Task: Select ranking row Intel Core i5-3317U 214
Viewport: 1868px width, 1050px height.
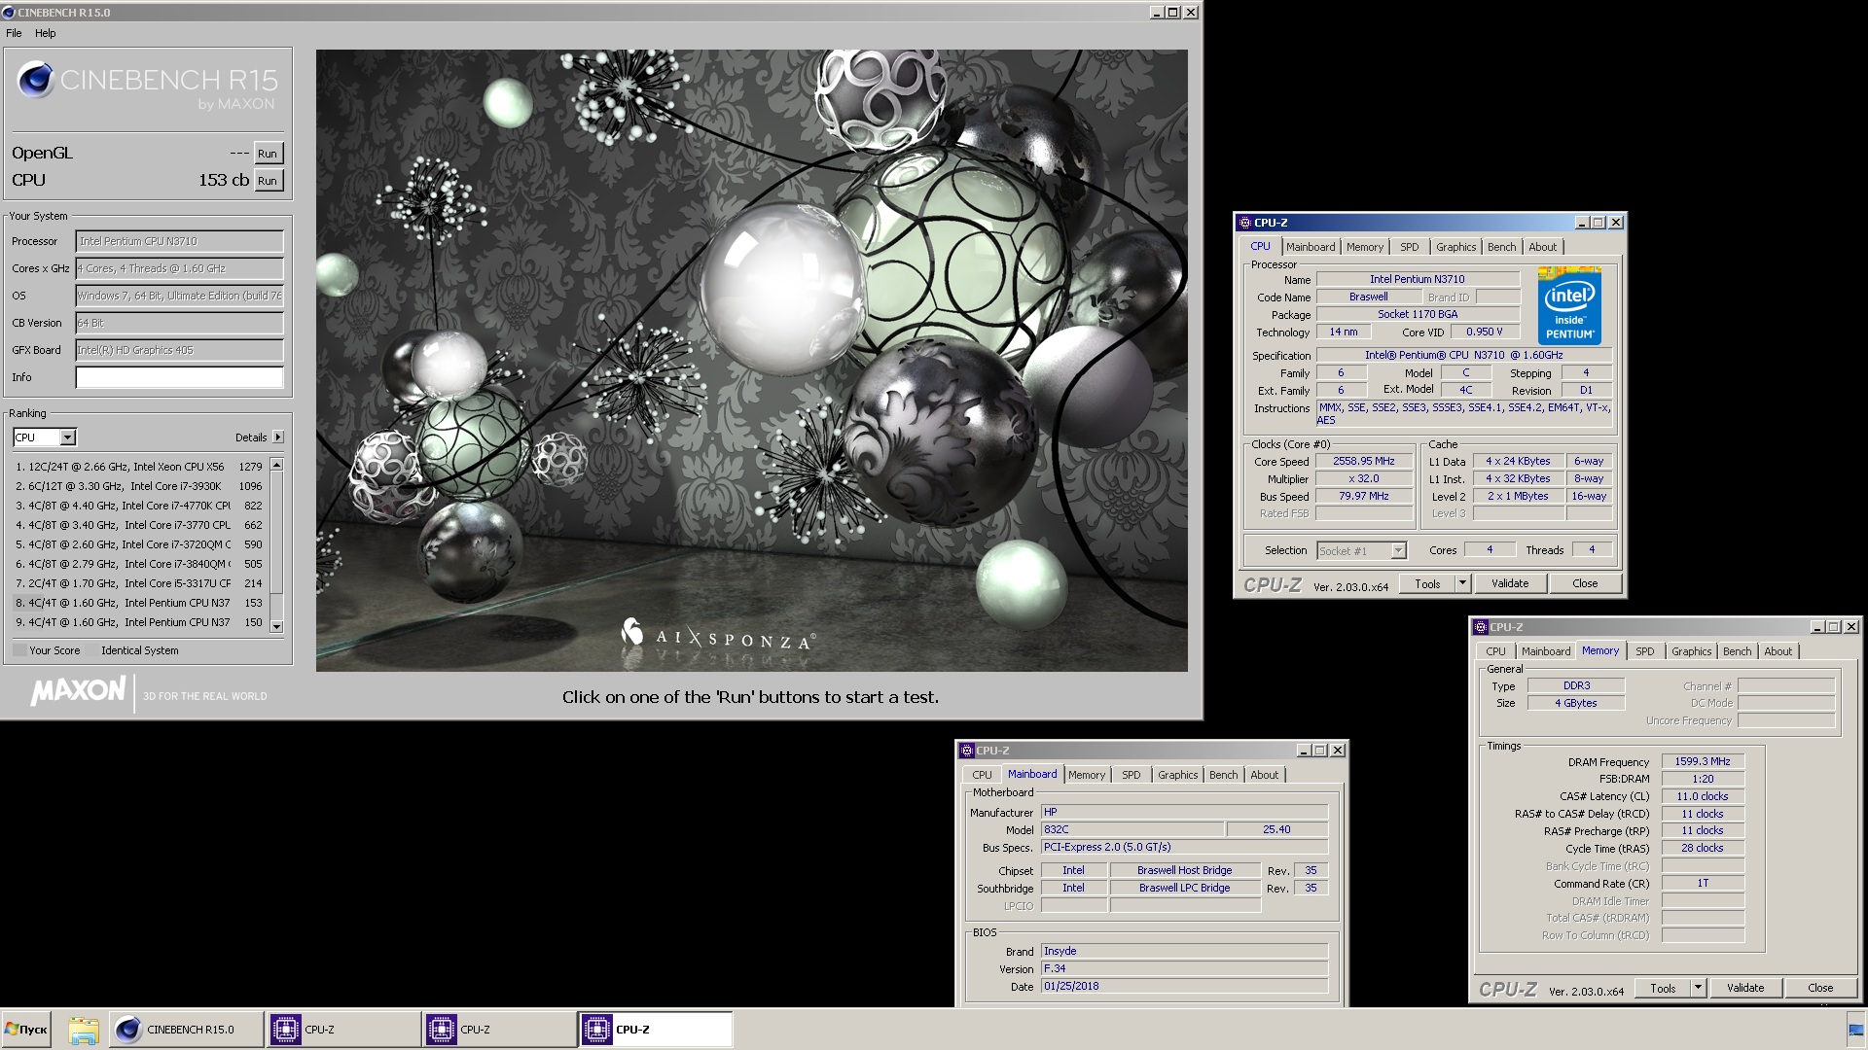Action: [x=139, y=583]
